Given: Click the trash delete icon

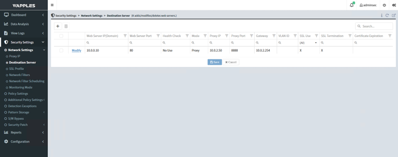Looking at the screenshot, I should tap(66, 26).
